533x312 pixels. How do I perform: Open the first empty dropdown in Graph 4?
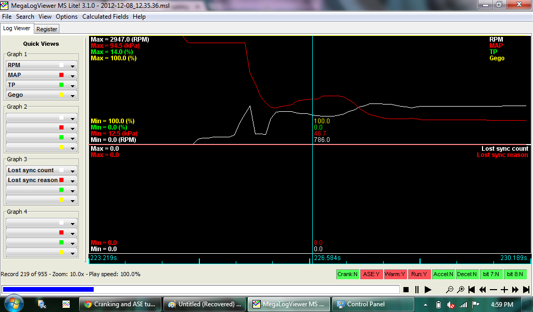(x=42, y=223)
